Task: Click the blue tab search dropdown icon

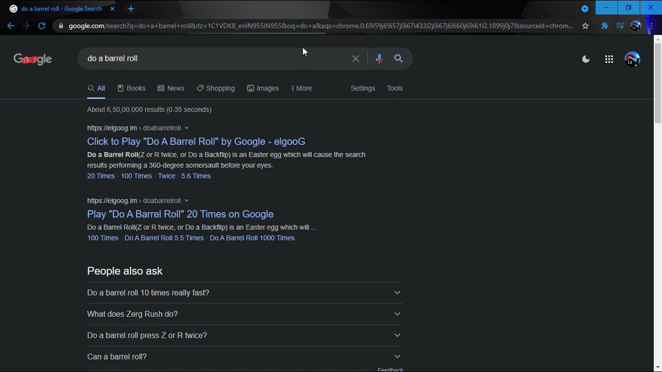Action: click(585, 9)
